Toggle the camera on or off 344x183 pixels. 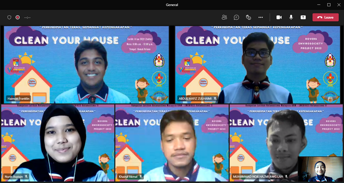pos(279,17)
